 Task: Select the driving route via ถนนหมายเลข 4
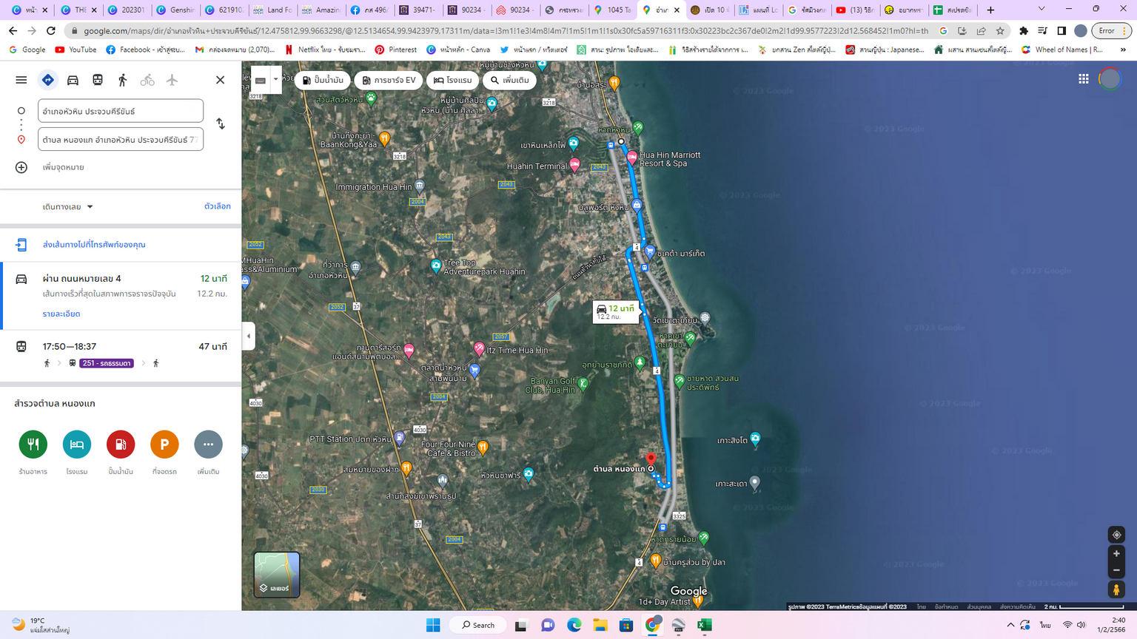point(121,296)
